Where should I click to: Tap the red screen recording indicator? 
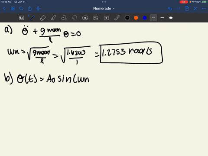tap(184, 2)
